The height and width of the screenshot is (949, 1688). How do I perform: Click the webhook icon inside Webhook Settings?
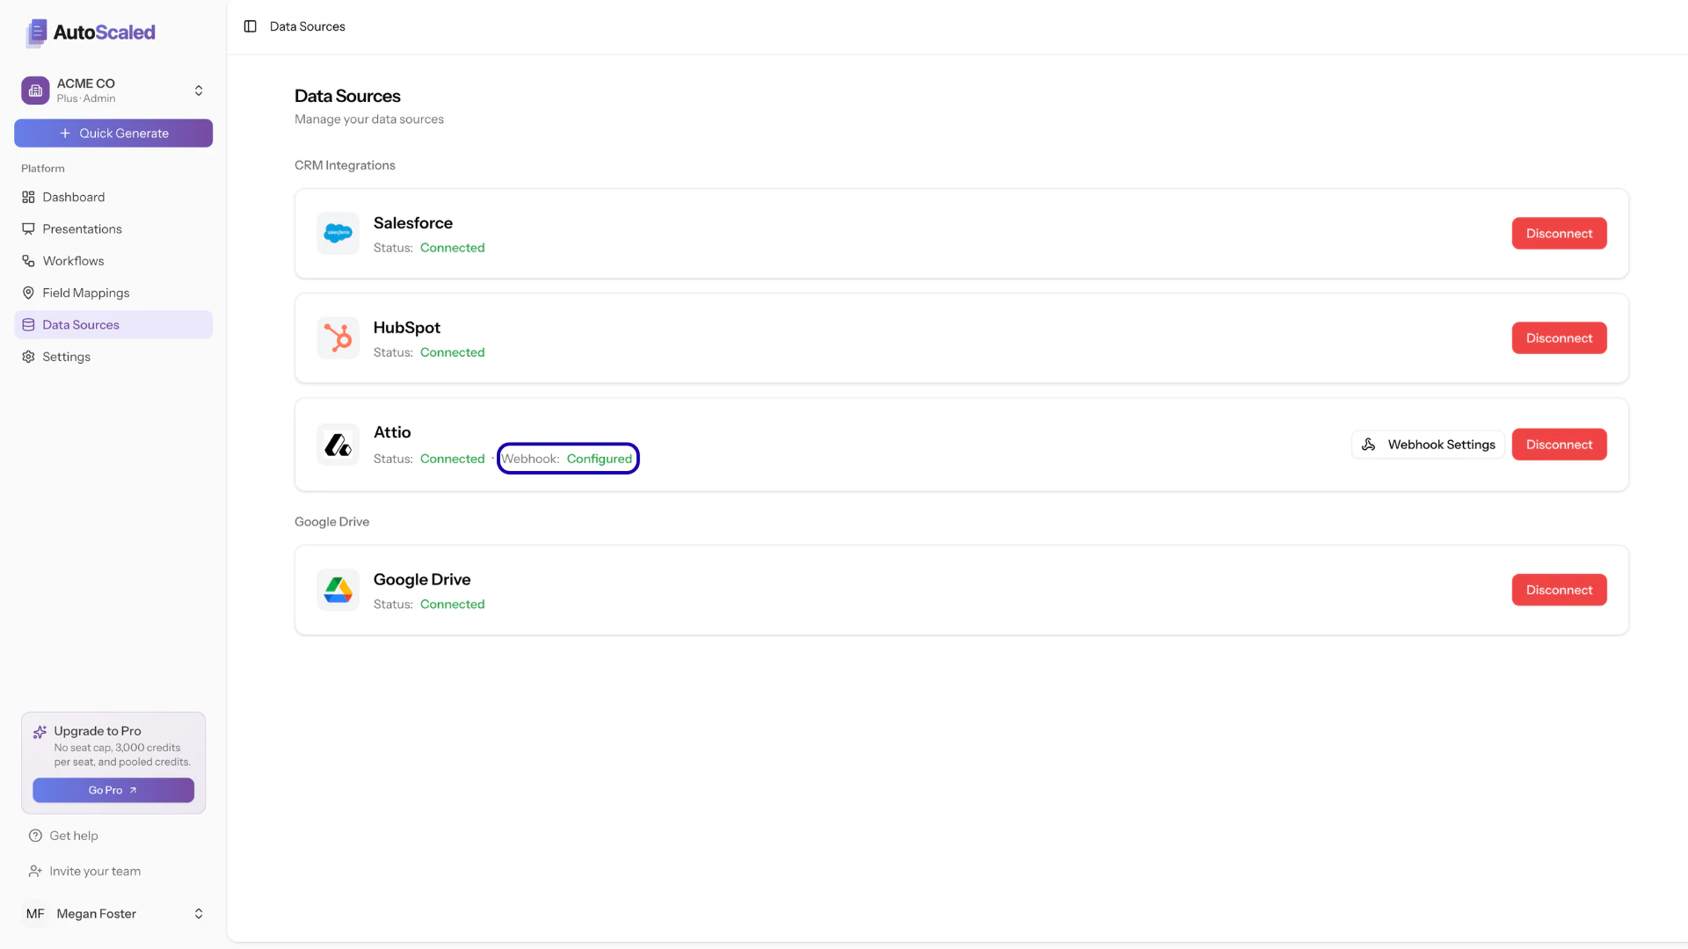tap(1369, 444)
